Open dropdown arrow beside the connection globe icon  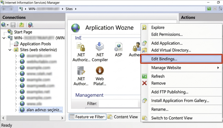pos(8,25)
